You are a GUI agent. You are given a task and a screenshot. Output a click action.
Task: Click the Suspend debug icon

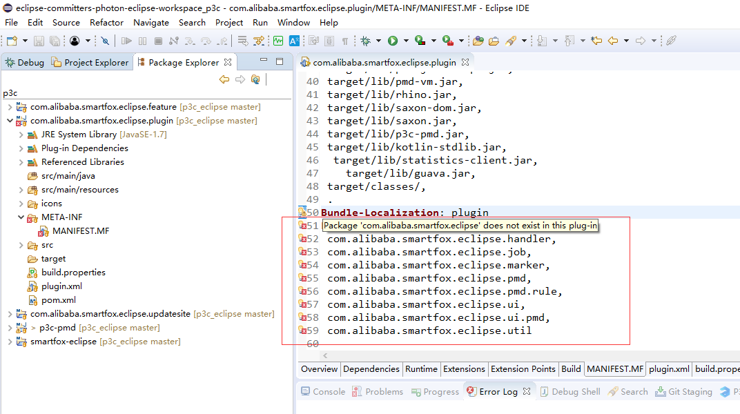pyautogui.click(x=142, y=41)
